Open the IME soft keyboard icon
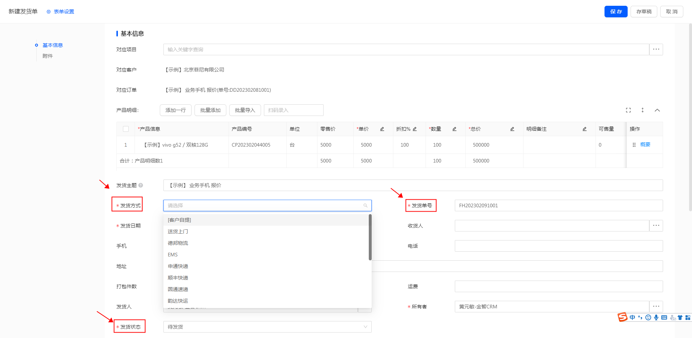Image resolution: width=692 pixels, height=338 pixels. point(664,317)
